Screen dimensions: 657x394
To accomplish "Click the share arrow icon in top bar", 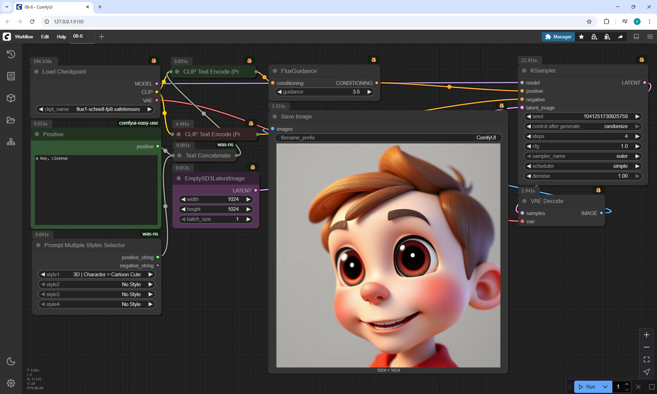I will pyautogui.click(x=620, y=37).
